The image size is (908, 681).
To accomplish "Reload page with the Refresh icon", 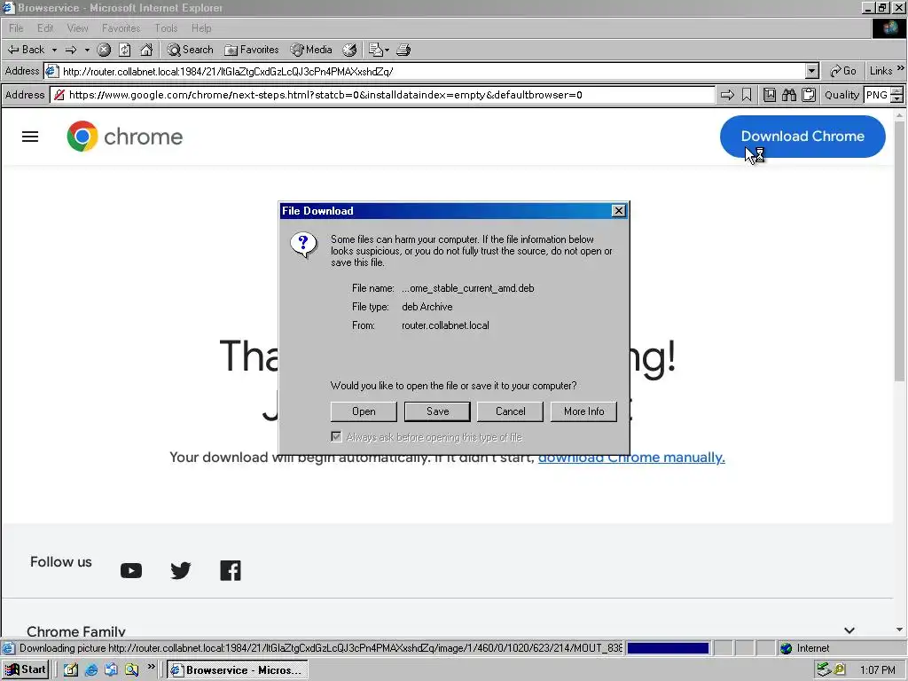I will [125, 50].
